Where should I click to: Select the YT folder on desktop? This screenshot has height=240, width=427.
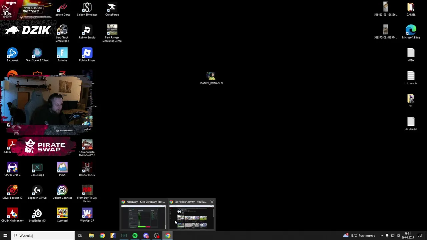tap(411, 101)
